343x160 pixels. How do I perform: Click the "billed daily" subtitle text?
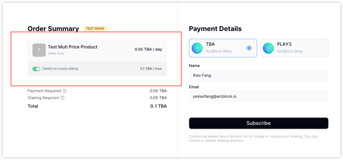56,53
